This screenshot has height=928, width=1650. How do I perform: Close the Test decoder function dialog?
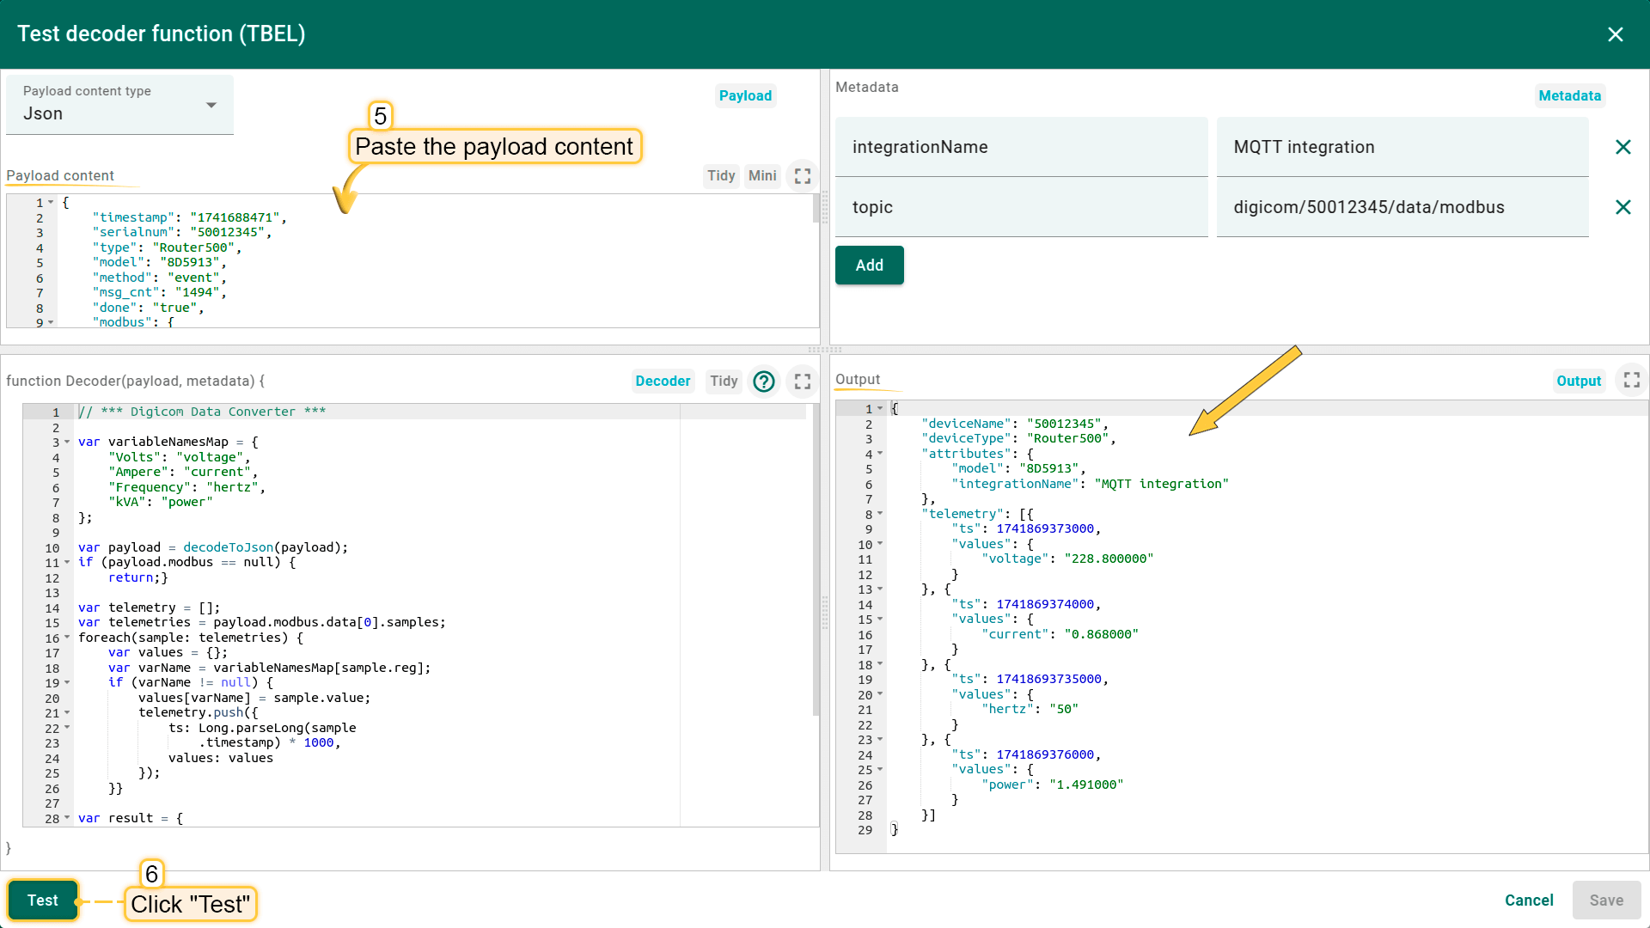click(1615, 34)
